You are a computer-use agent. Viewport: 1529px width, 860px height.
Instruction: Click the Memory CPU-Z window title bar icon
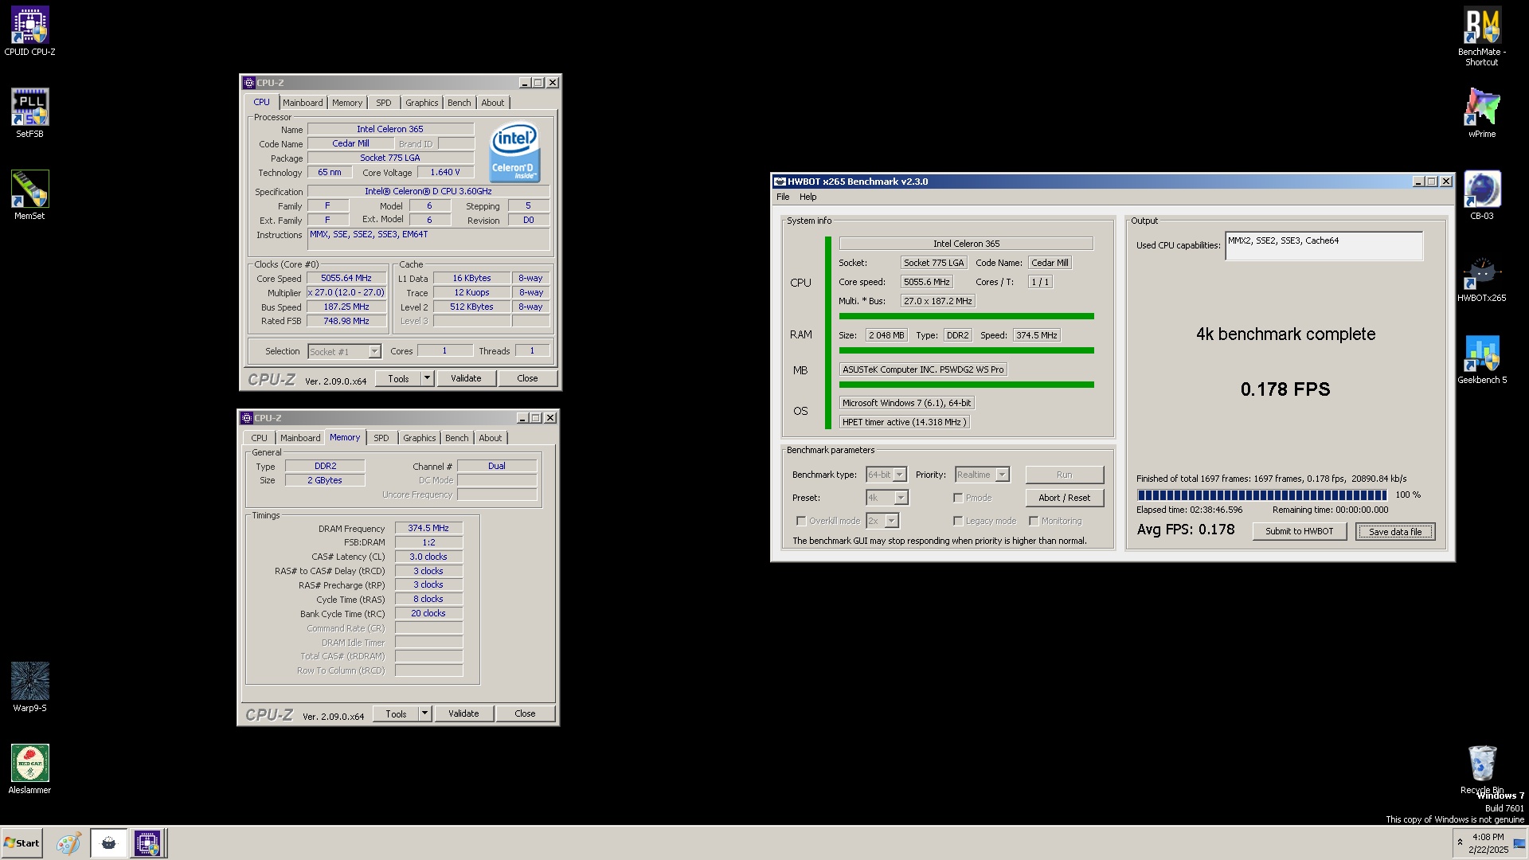[247, 418]
